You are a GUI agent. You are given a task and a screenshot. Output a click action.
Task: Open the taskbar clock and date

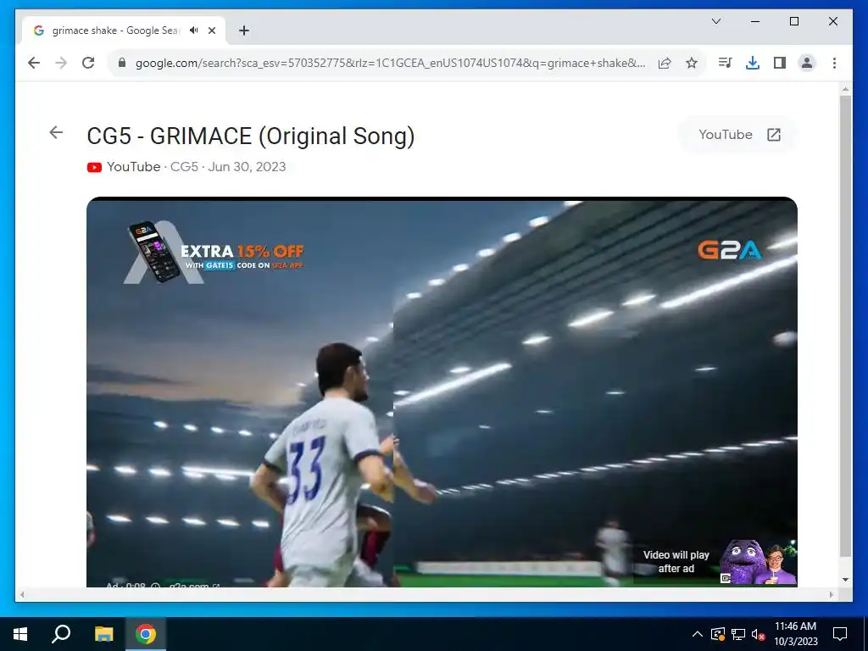coord(795,634)
